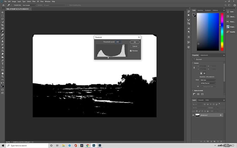Open the Edit Toolbar three-dots icon

coord(2,80)
